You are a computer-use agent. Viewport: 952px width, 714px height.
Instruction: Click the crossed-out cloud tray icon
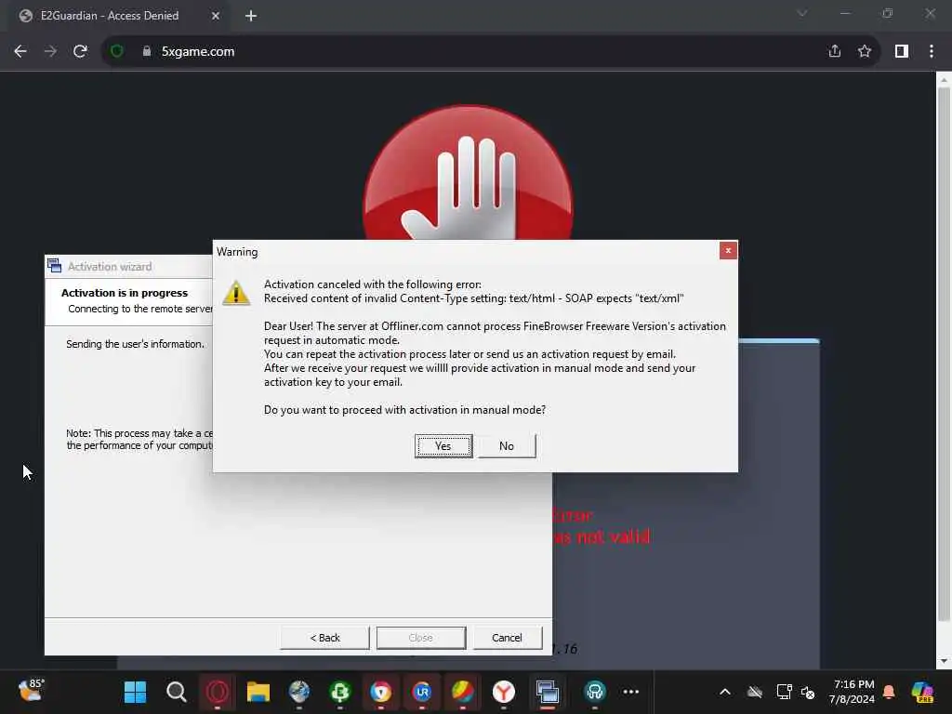pos(755,692)
